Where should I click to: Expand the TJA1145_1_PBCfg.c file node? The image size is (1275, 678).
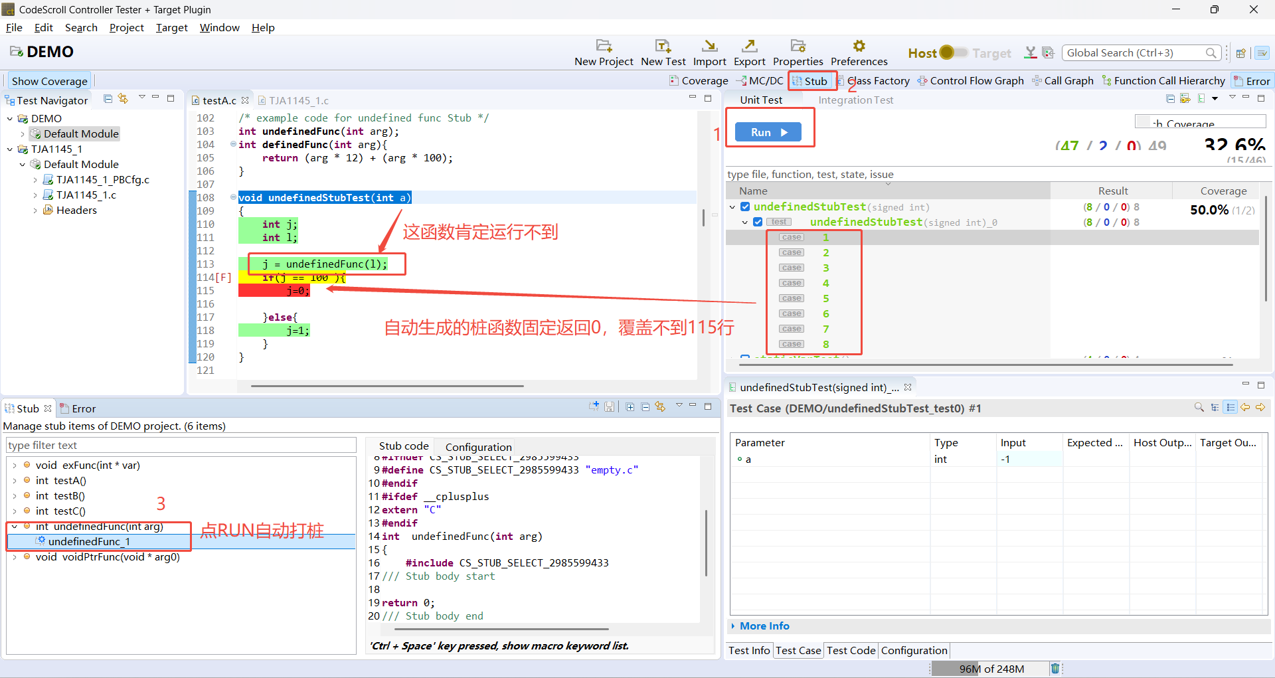(x=35, y=180)
